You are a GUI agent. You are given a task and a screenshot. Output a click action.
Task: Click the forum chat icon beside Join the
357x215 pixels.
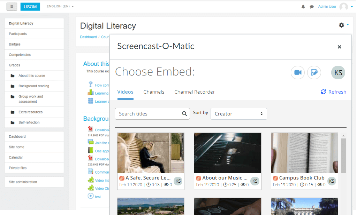90,142
